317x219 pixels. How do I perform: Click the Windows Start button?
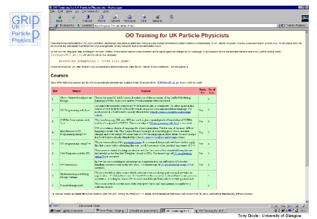[x=55, y=210]
